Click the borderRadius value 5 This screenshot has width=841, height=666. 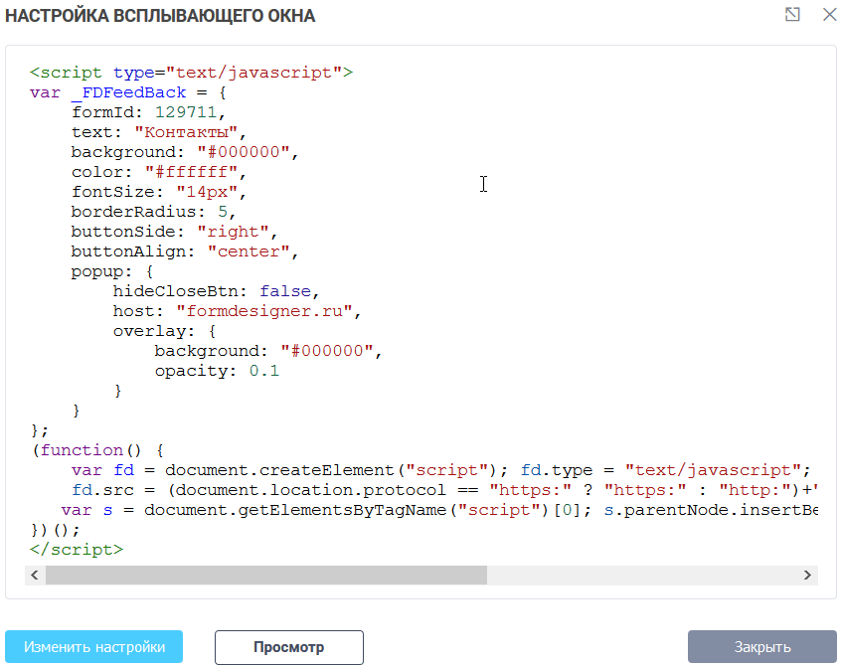point(223,212)
